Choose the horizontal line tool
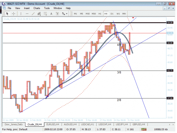 27,14
